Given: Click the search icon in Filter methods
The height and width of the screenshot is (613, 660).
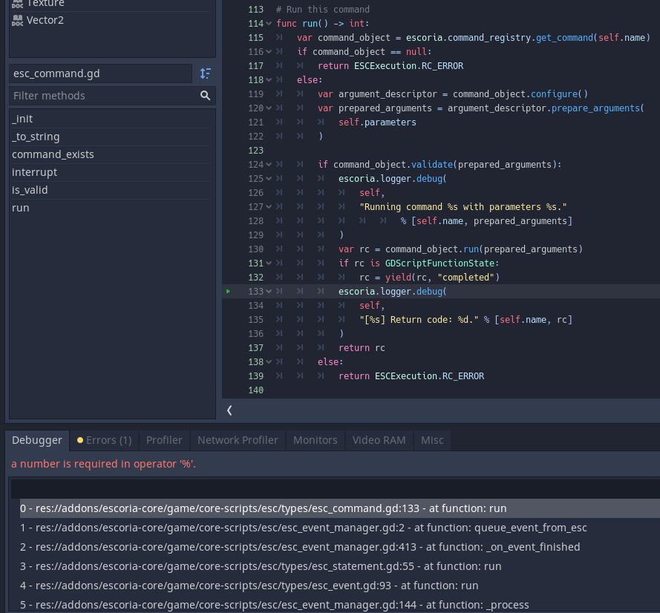Looking at the screenshot, I should point(206,96).
